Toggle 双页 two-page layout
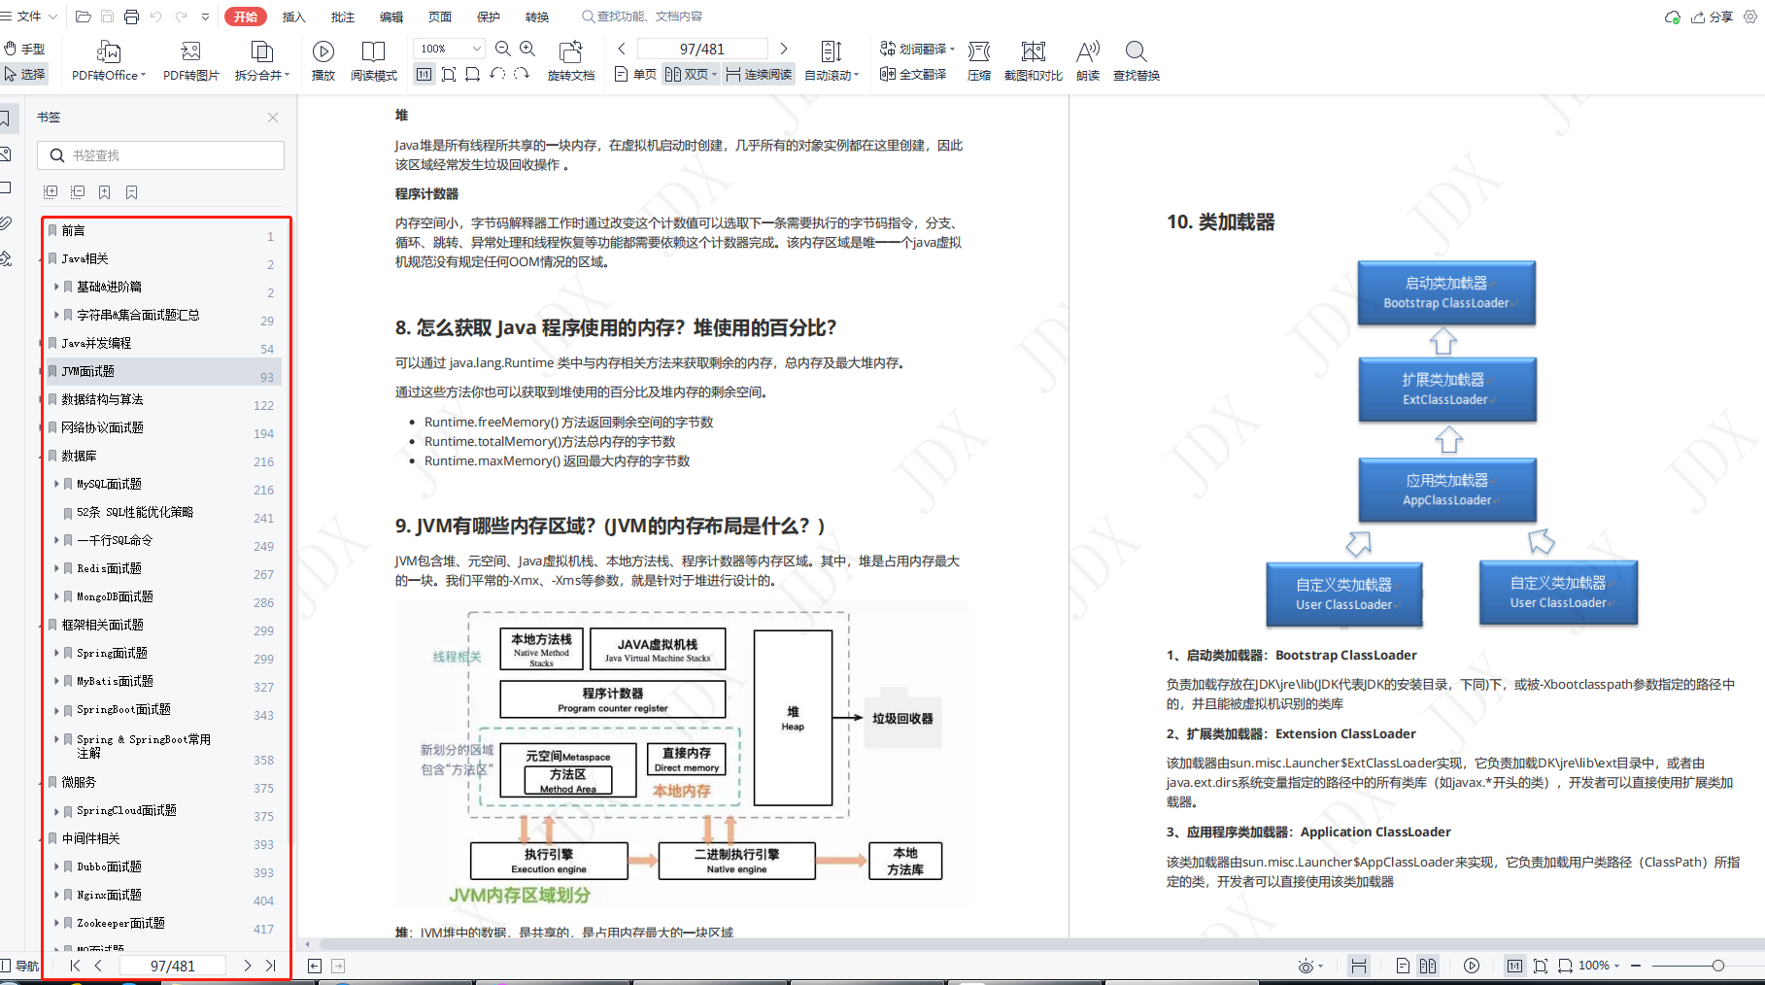This screenshot has width=1765, height=985. coord(691,75)
